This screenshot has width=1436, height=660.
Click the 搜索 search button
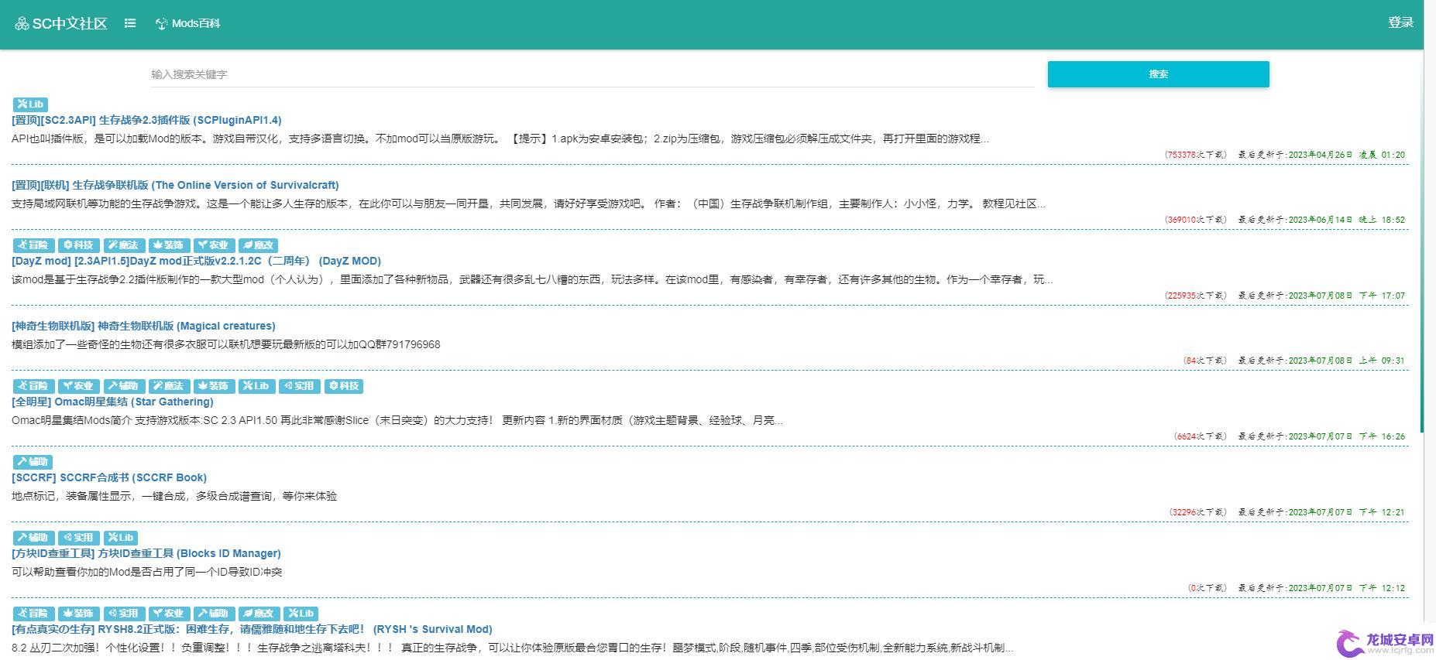(1158, 74)
